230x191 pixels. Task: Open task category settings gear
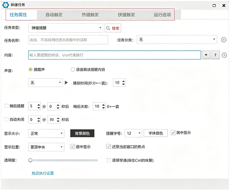224,40
